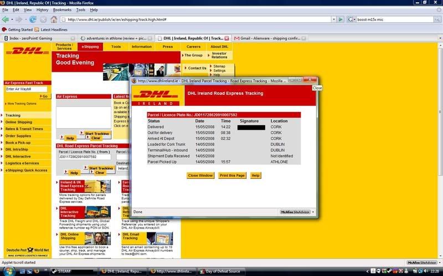This screenshot has width=443, height=276.
Task: Click Investor Relations link
Action: click(x=219, y=55)
